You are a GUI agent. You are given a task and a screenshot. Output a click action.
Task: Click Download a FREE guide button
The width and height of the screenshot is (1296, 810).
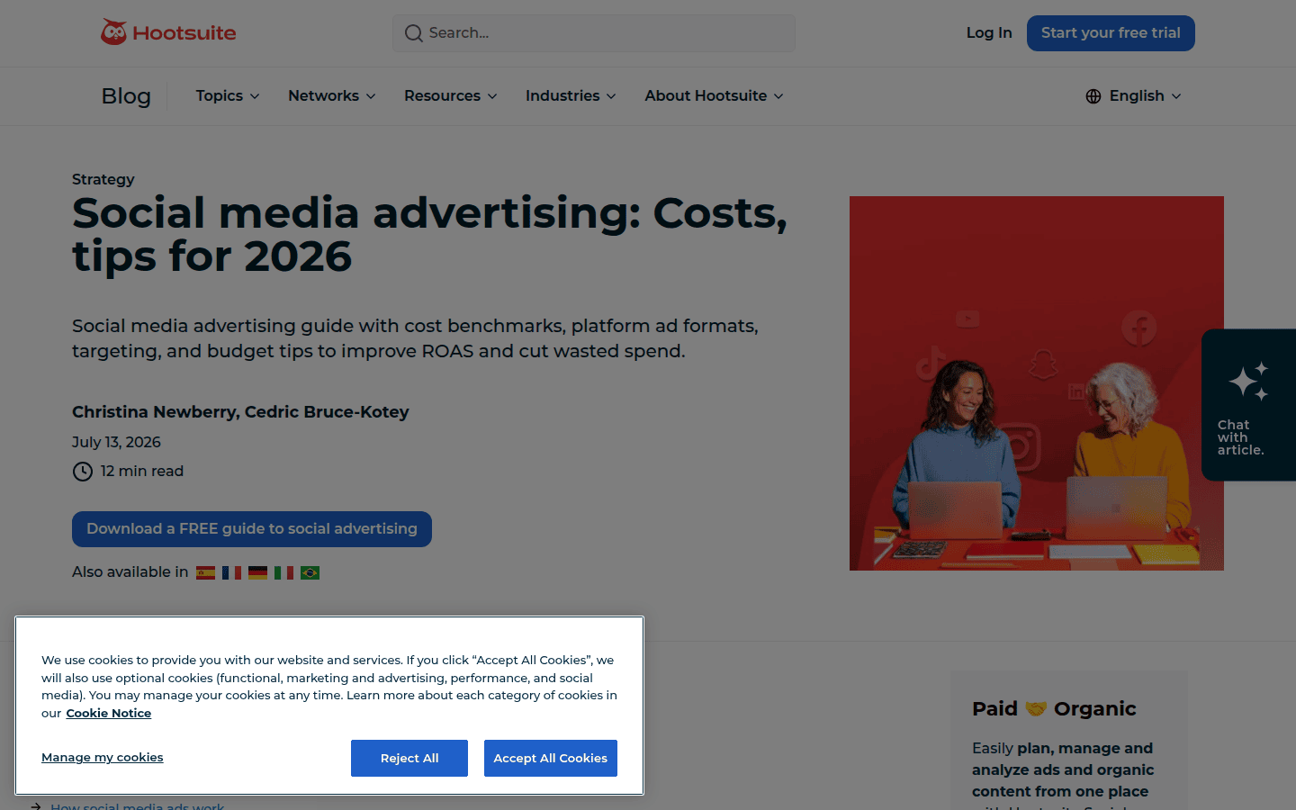252,529
